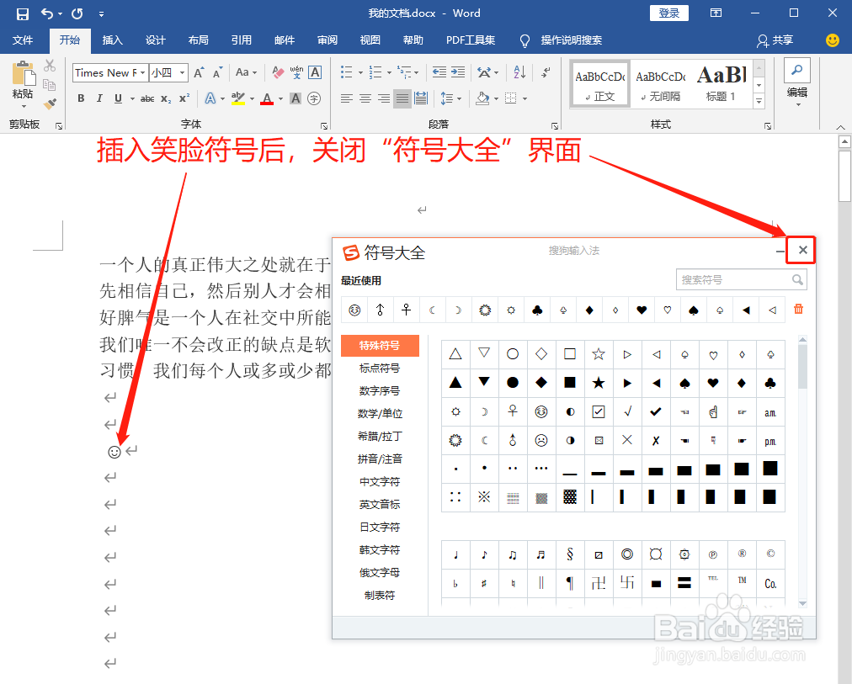Screen dimensions: 852x684
Task: Select the Format Painter tool
Action: click(x=51, y=103)
